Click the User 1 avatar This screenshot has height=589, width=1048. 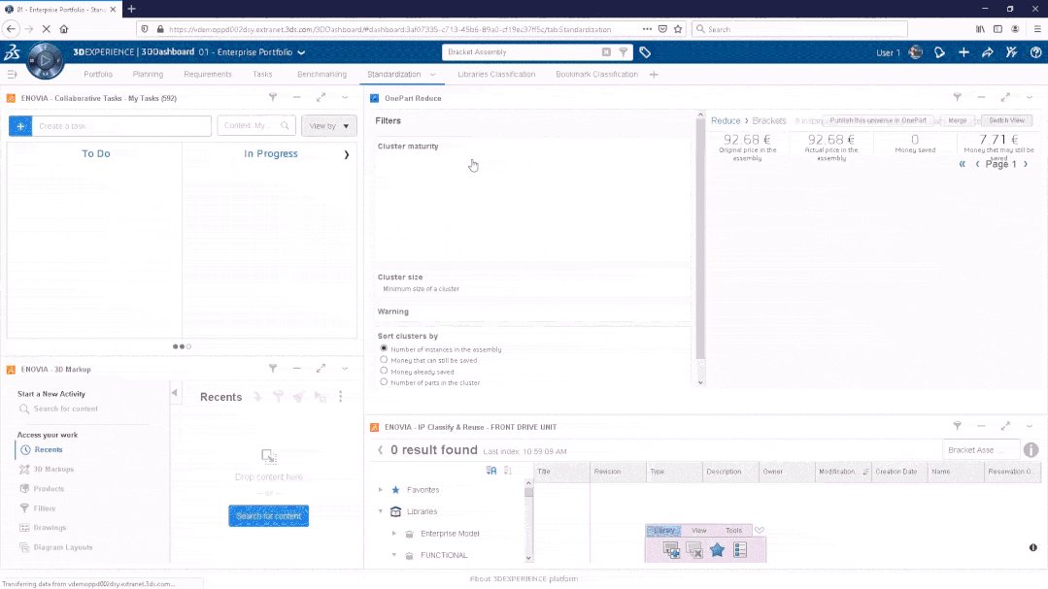(x=916, y=52)
